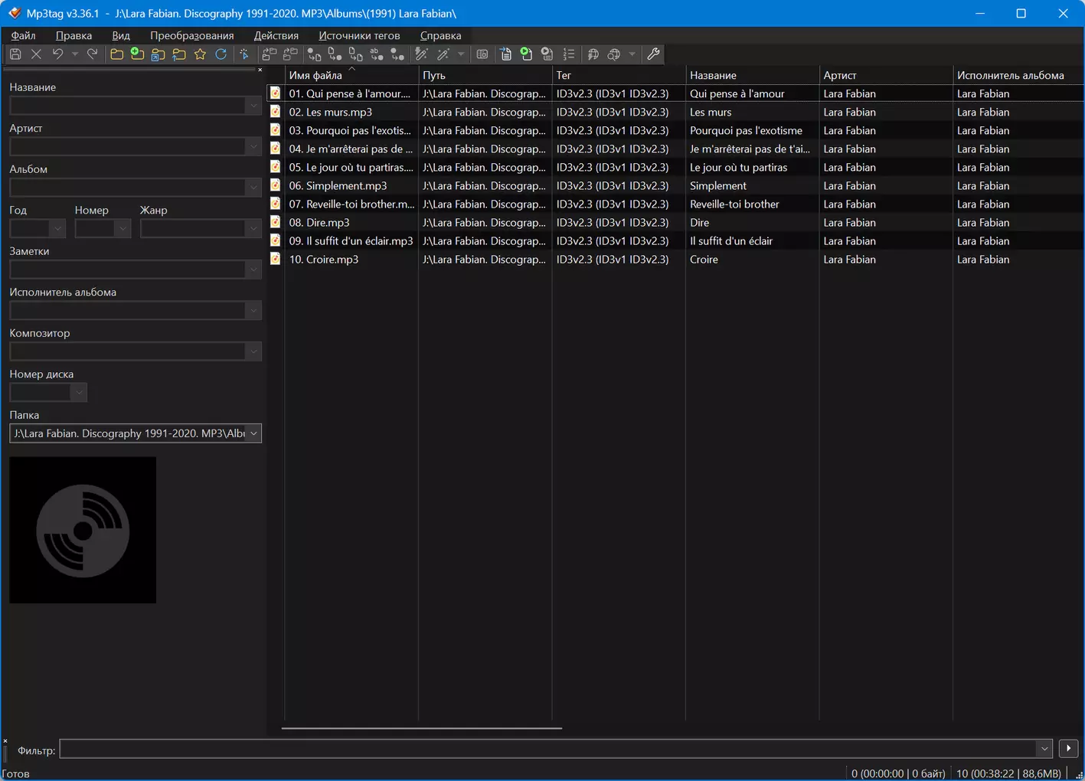Click into the Фильтр text field
This screenshot has height=781, width=1085.
548,749
